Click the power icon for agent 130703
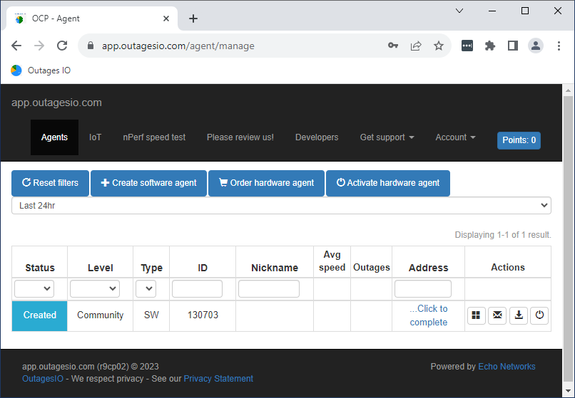 (x=539, y=315)
